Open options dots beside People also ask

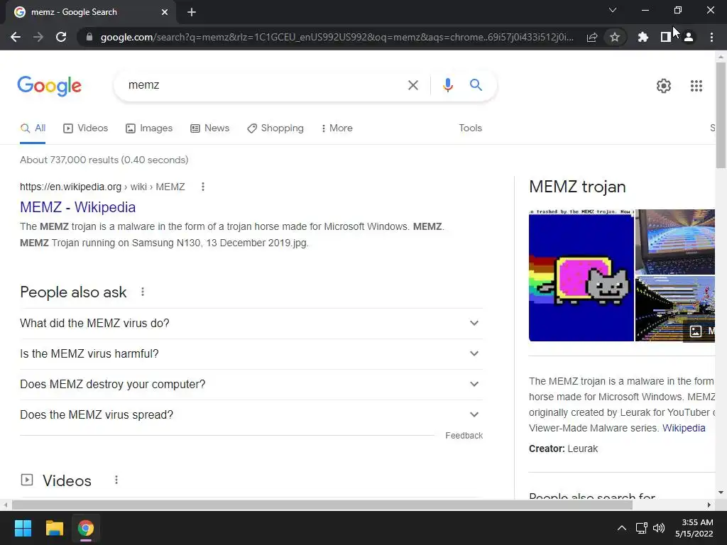click(x=142, y=292)
